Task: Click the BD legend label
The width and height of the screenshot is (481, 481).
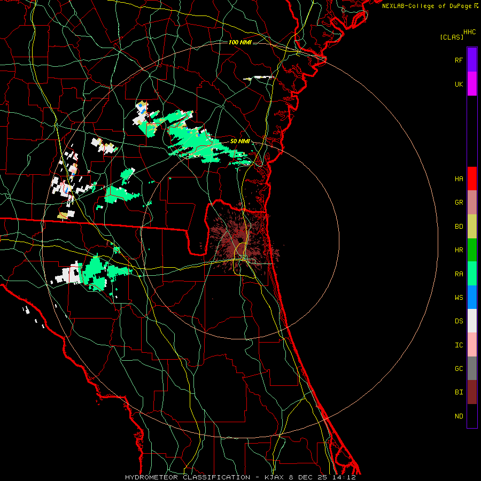Action: click(459, 227)
